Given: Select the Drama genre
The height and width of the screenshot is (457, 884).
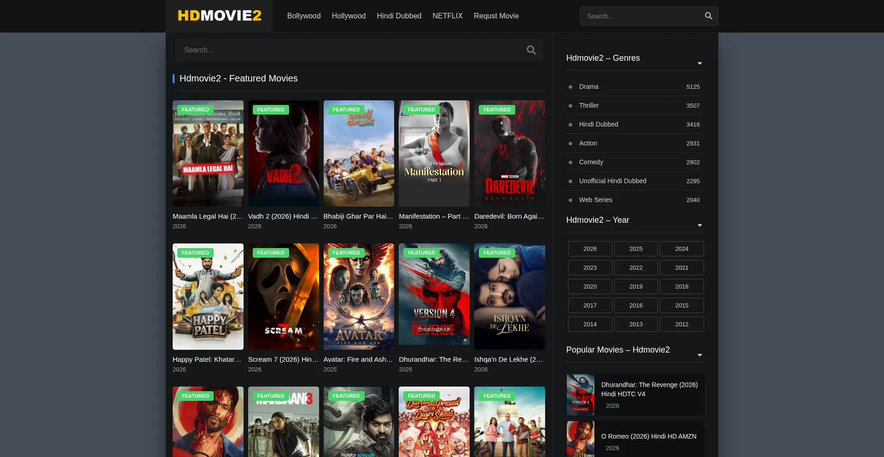Looking at the screenshot, I should click(x=589, y=87).
